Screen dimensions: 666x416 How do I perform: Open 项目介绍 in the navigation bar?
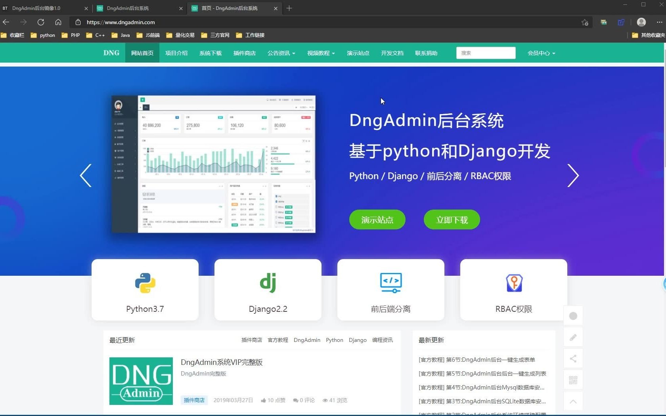click(x=176, y=53)
